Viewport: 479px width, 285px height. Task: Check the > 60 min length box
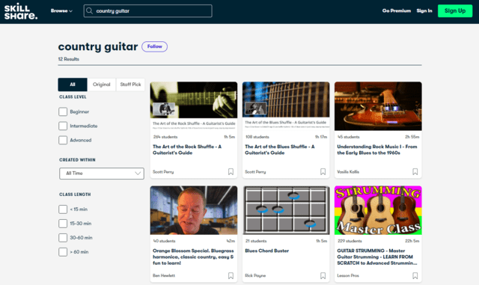coord(63,252)
